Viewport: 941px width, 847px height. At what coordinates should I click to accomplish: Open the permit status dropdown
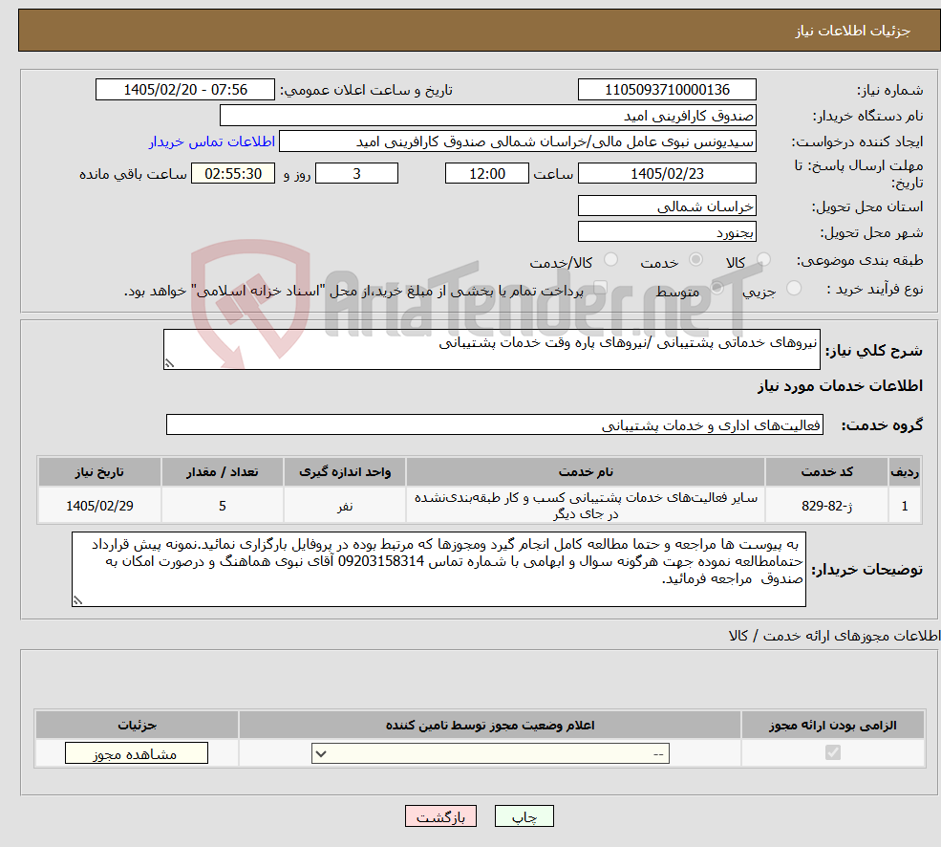click(x=490, y=753)
